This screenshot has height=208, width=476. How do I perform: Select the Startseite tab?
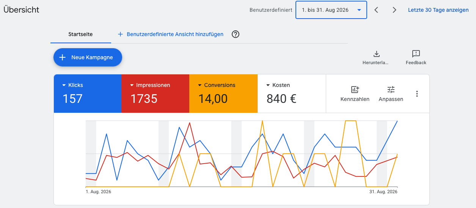coord(80,34)
